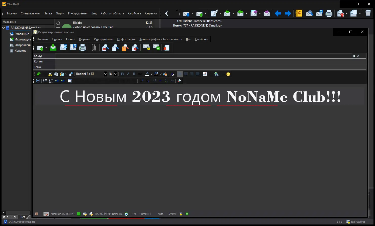Viewport: 375px width, 226px height.
Task: Open the font family dropdown
Action: 106,74
